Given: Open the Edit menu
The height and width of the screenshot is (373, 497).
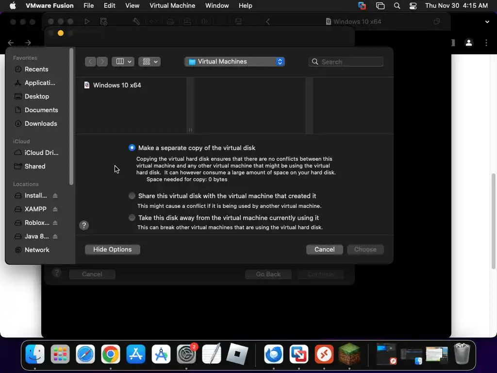Looking at the screenshot, I should pos(109,5).
